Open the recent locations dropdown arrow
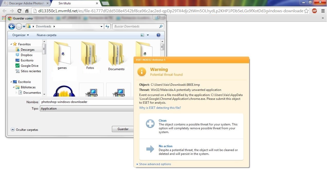This screenshot has width=327, height=171. pyautogui.click(x=24, y=26)
